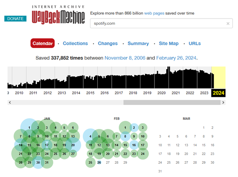Viewport: 238px width, 177px height.
Task: Open January 6 snapshot bubble
Action: coord(73,128)
